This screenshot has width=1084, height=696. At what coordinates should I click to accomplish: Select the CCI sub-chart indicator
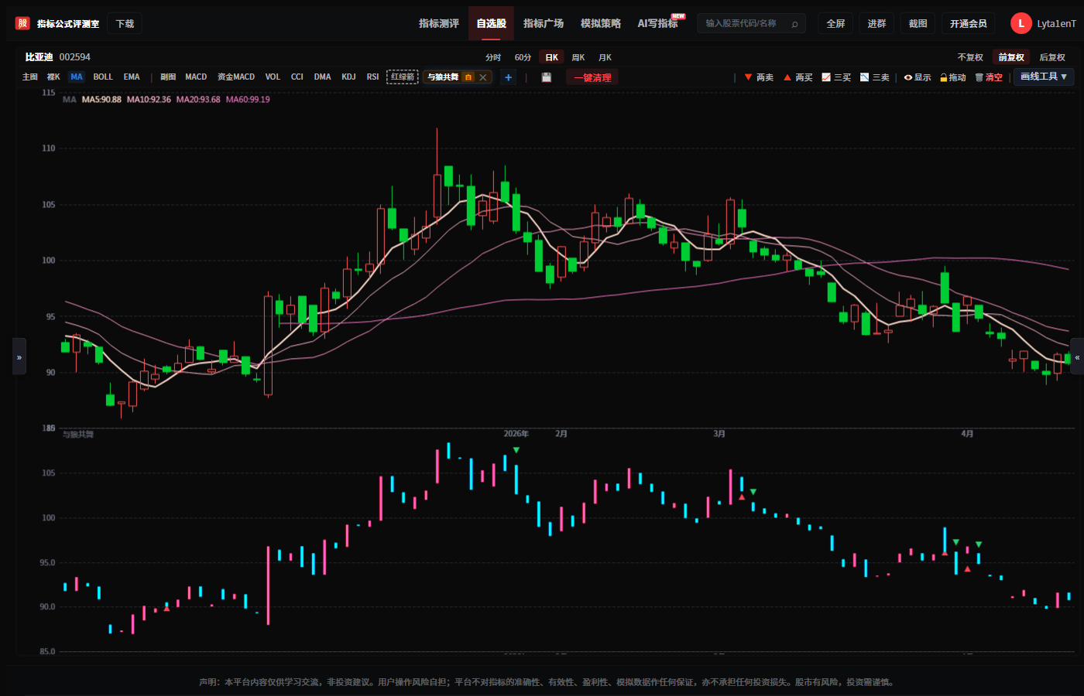(297, 77)
